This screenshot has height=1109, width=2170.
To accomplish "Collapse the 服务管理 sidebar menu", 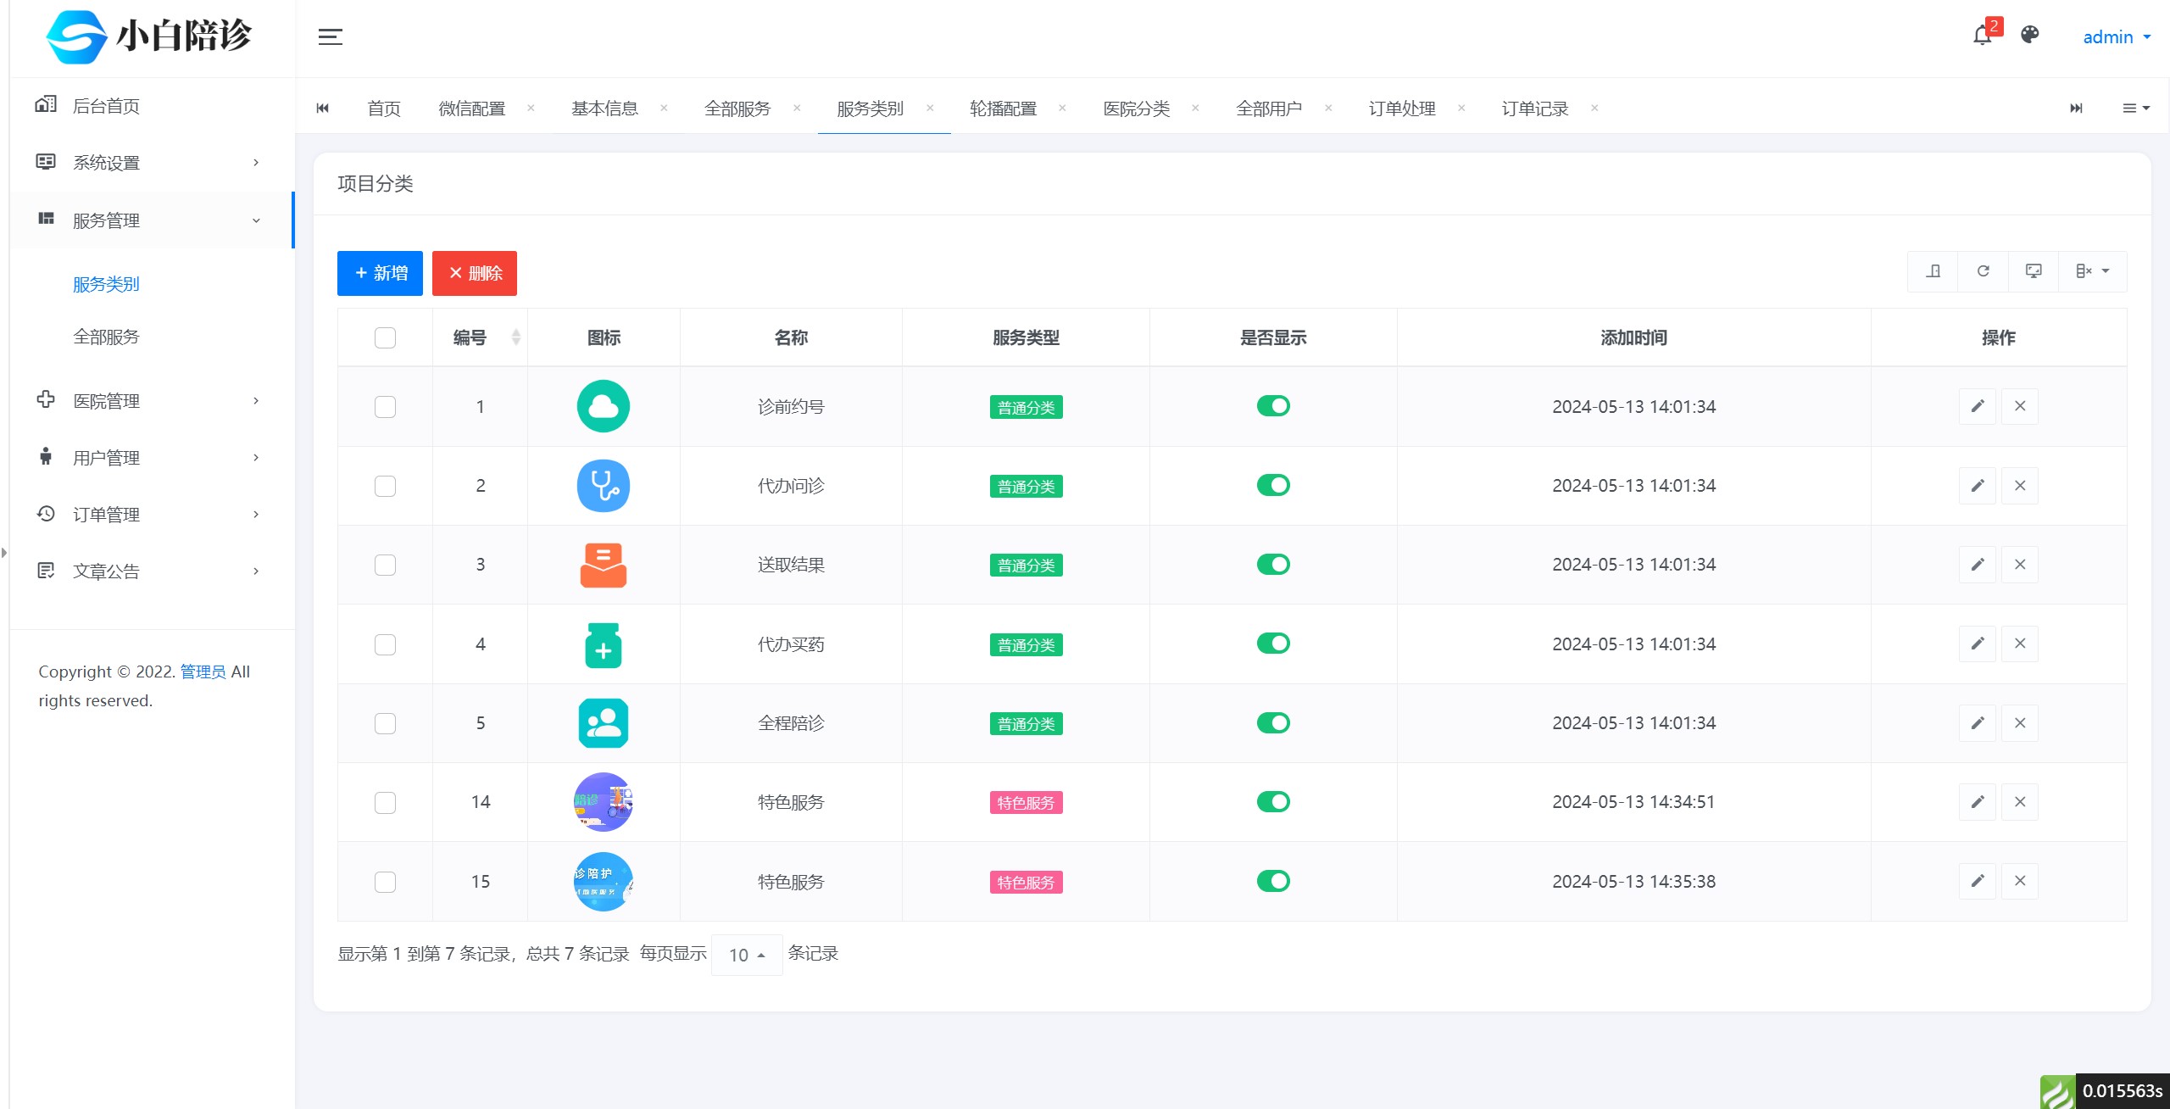I will [153, 220].
